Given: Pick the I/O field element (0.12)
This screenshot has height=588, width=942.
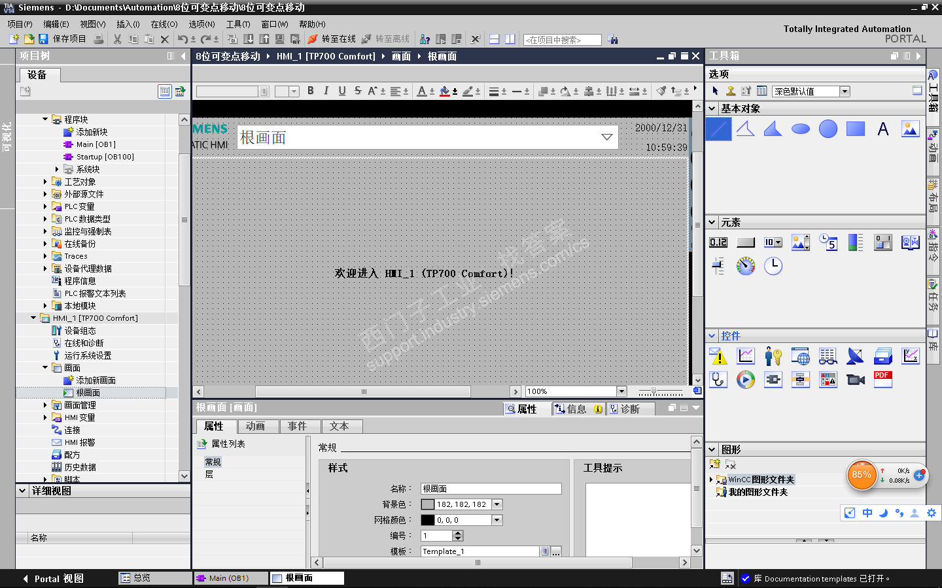Looking at the screenshot, I should tap(718, 242).
